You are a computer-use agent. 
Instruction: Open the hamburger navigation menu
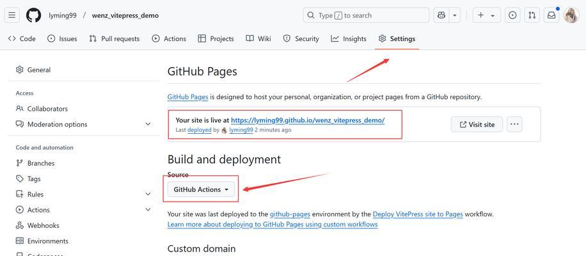click(x=12, y=15)
